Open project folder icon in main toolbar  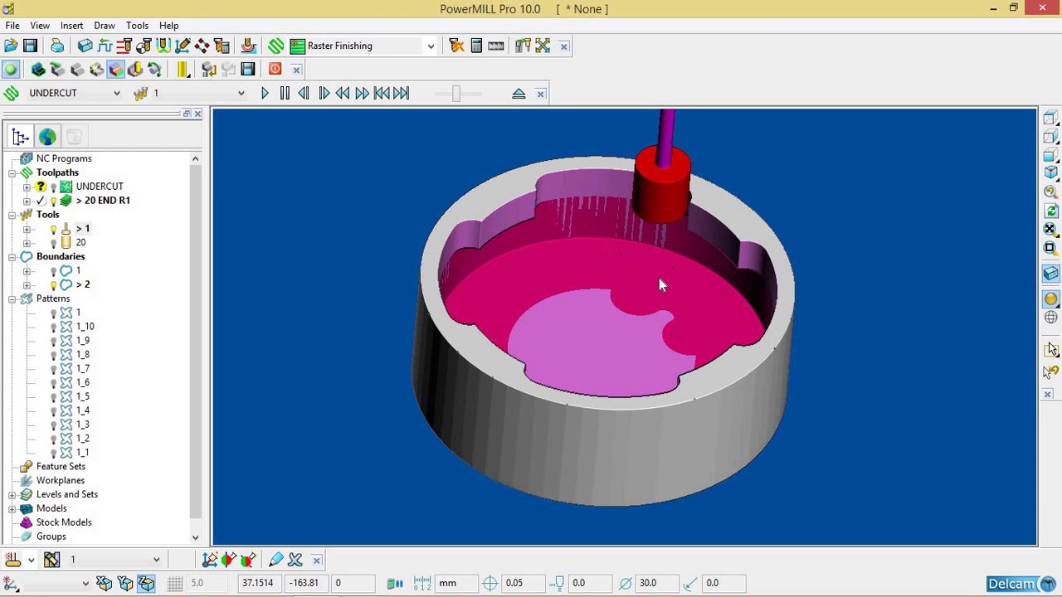[11, 46]
